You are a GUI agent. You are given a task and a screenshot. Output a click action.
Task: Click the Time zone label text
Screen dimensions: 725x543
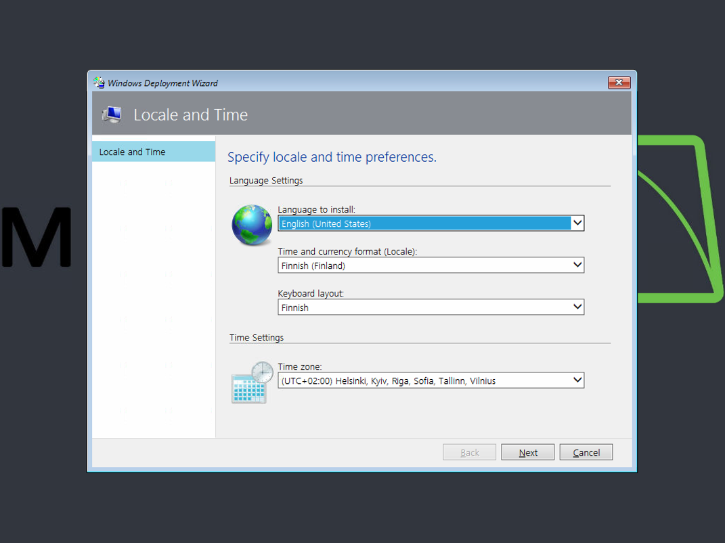[300, 367]
